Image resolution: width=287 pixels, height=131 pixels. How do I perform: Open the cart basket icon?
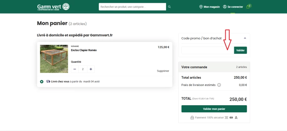pyautogui.click(x=249, y=6)
